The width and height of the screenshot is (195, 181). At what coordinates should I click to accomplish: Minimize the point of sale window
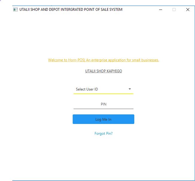161,10
